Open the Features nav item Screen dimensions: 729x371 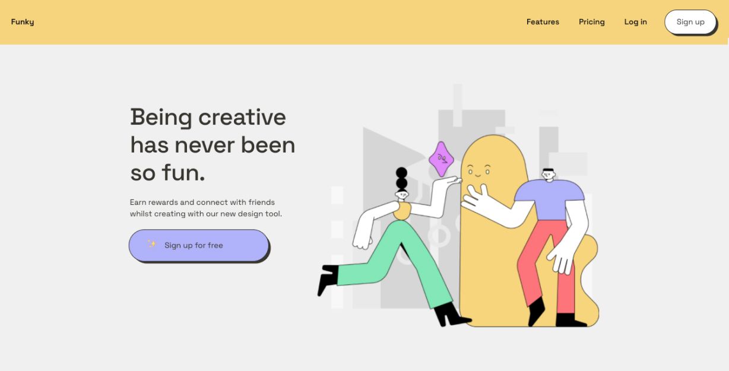543,22
